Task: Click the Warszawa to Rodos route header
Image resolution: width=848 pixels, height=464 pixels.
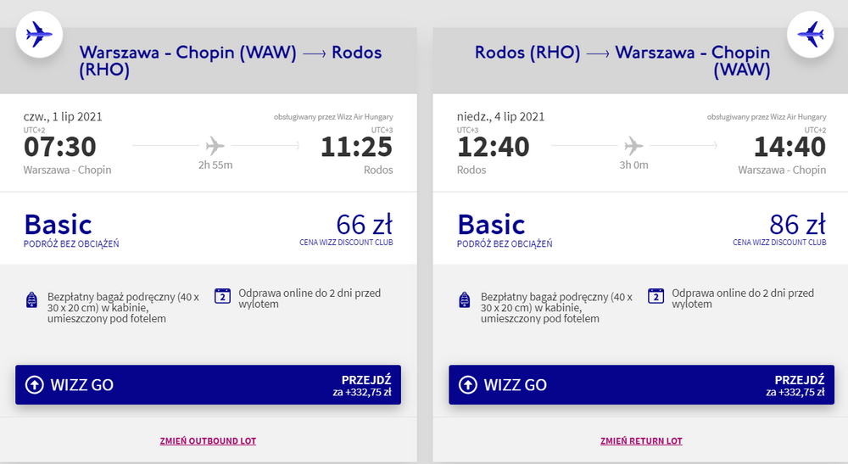Action: pyautogui.click(x=230, y=61)
